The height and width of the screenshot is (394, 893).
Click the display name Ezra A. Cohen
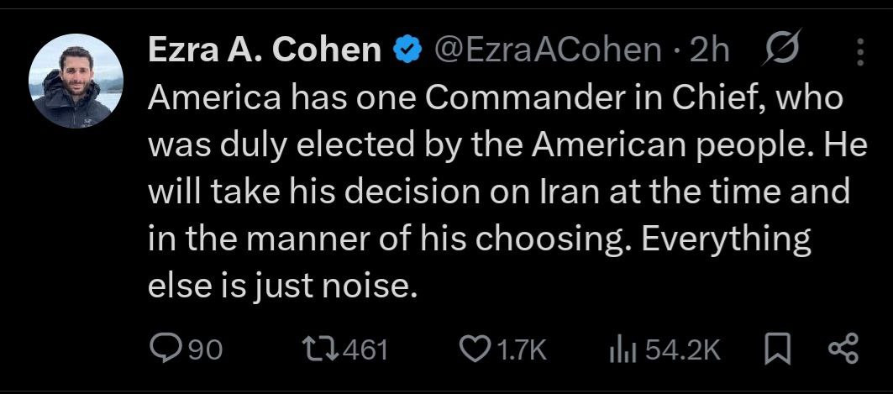pyautogui.click(x=265, y=50)
